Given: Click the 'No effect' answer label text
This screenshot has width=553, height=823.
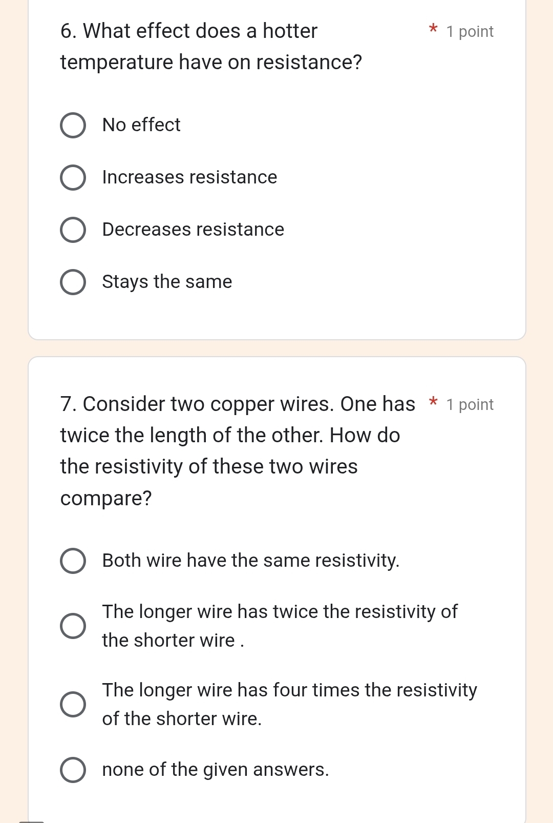Looking at the screenshot, I should tap(141, 125).
